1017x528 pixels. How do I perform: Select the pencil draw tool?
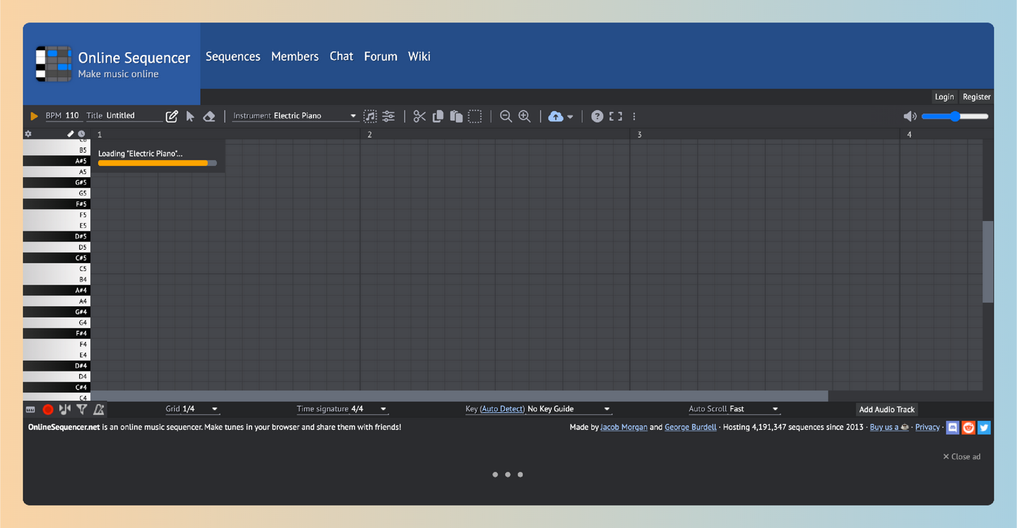(x=172, y=116)
